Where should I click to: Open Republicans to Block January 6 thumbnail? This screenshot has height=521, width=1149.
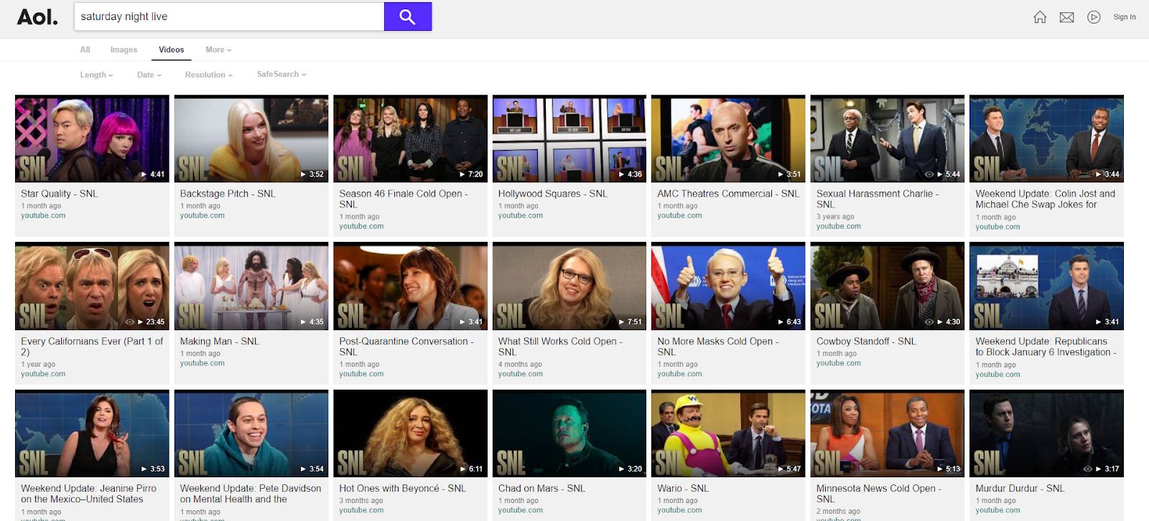[1046, 286]
